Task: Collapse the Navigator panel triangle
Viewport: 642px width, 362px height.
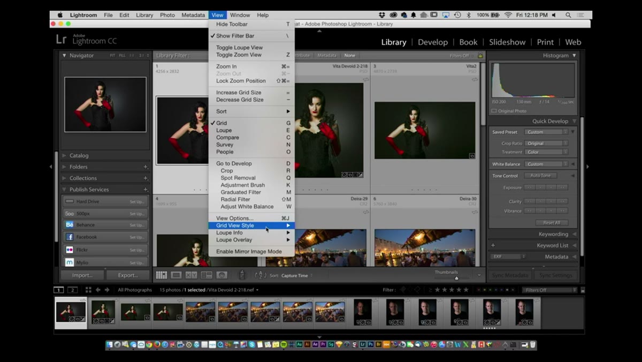Action: pyautogui.click(x=64, y=55)
